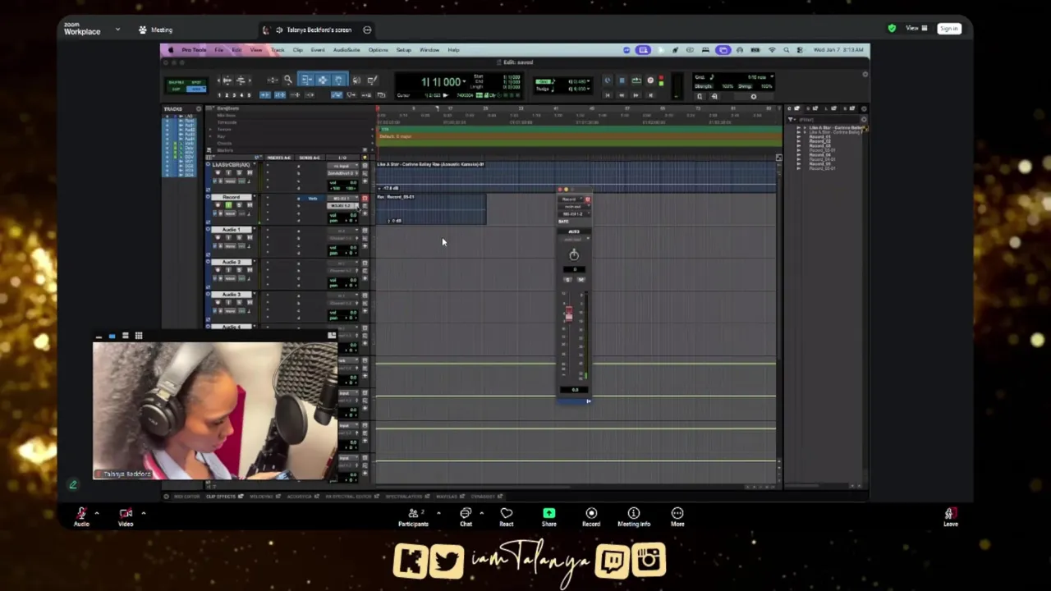1051x591 pixels.
Task: Open Zoom Workplace dropdown arrow
Action: click(x=117, y=30)
